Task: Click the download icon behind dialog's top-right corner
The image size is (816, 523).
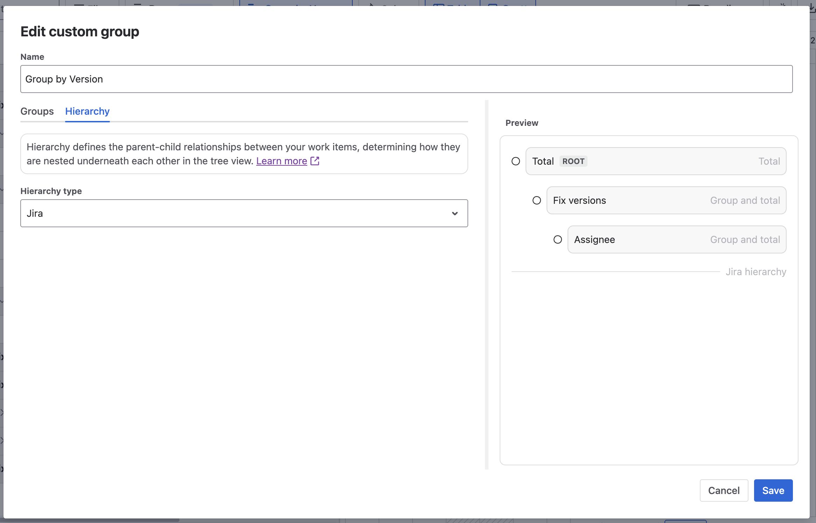Action: pyautogui.click(x=813, y=7)
